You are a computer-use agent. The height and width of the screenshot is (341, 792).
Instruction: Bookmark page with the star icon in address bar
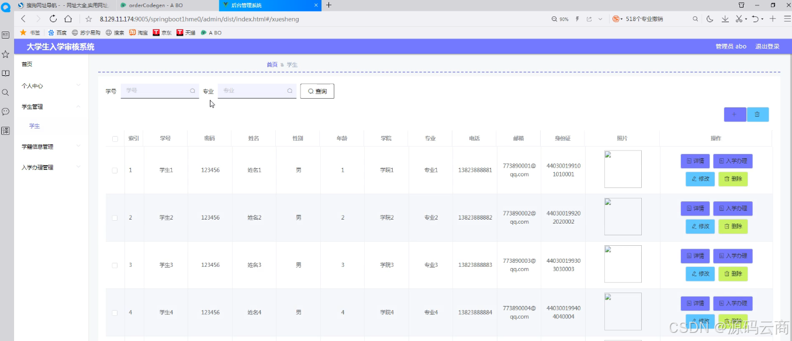coord(89,19)
